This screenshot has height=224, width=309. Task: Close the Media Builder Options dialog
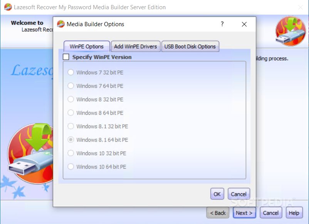pos(244,24)
